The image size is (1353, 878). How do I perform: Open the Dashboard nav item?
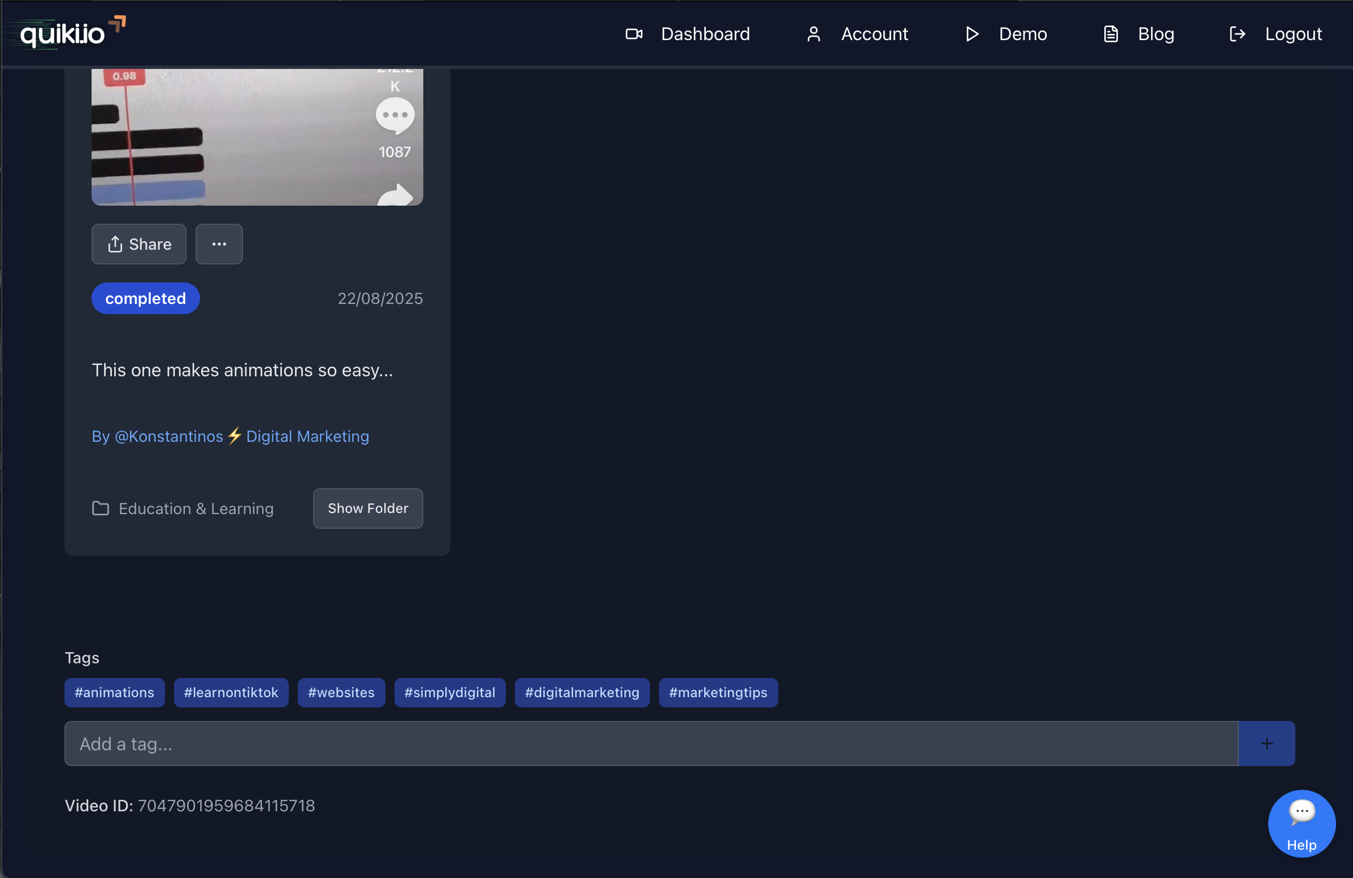click(x=705, y=34)
